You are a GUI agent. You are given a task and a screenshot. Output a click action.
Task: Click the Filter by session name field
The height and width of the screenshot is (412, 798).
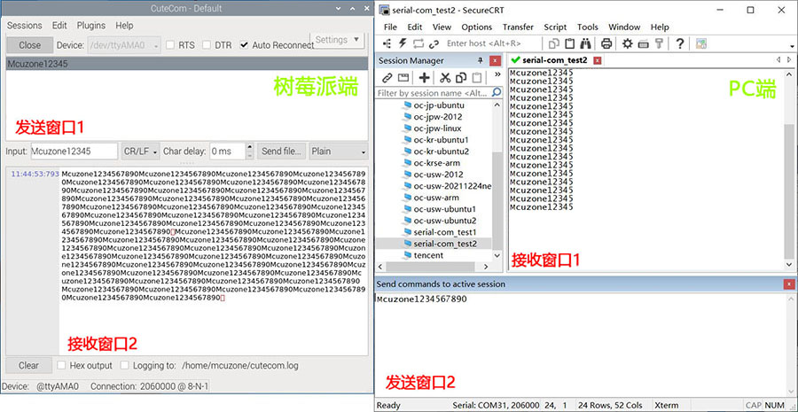[434, 93]
